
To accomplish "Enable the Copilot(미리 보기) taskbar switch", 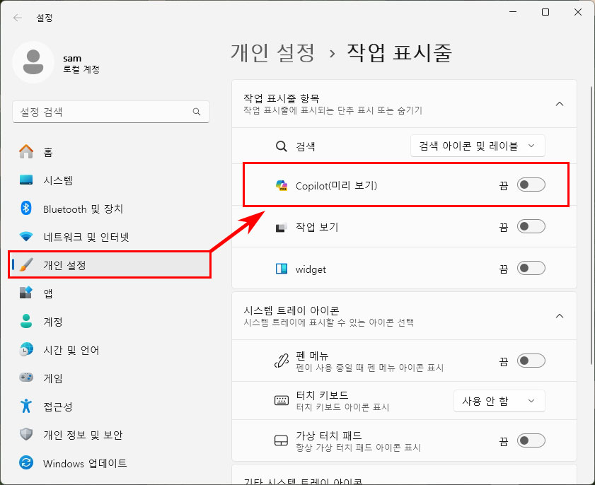I will point(530,185).
